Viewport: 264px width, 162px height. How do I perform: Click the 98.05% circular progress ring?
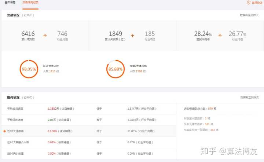click(x=29, y=68)
